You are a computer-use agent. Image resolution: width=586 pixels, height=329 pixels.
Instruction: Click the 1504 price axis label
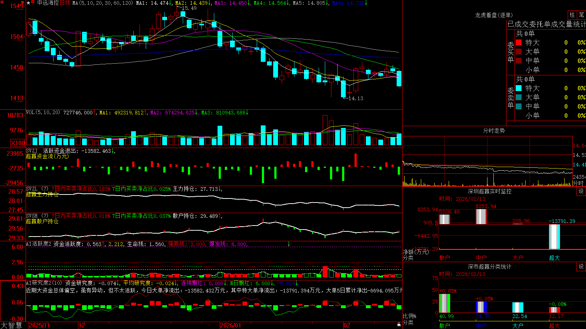pyautogui.click(x=16, y=37)
